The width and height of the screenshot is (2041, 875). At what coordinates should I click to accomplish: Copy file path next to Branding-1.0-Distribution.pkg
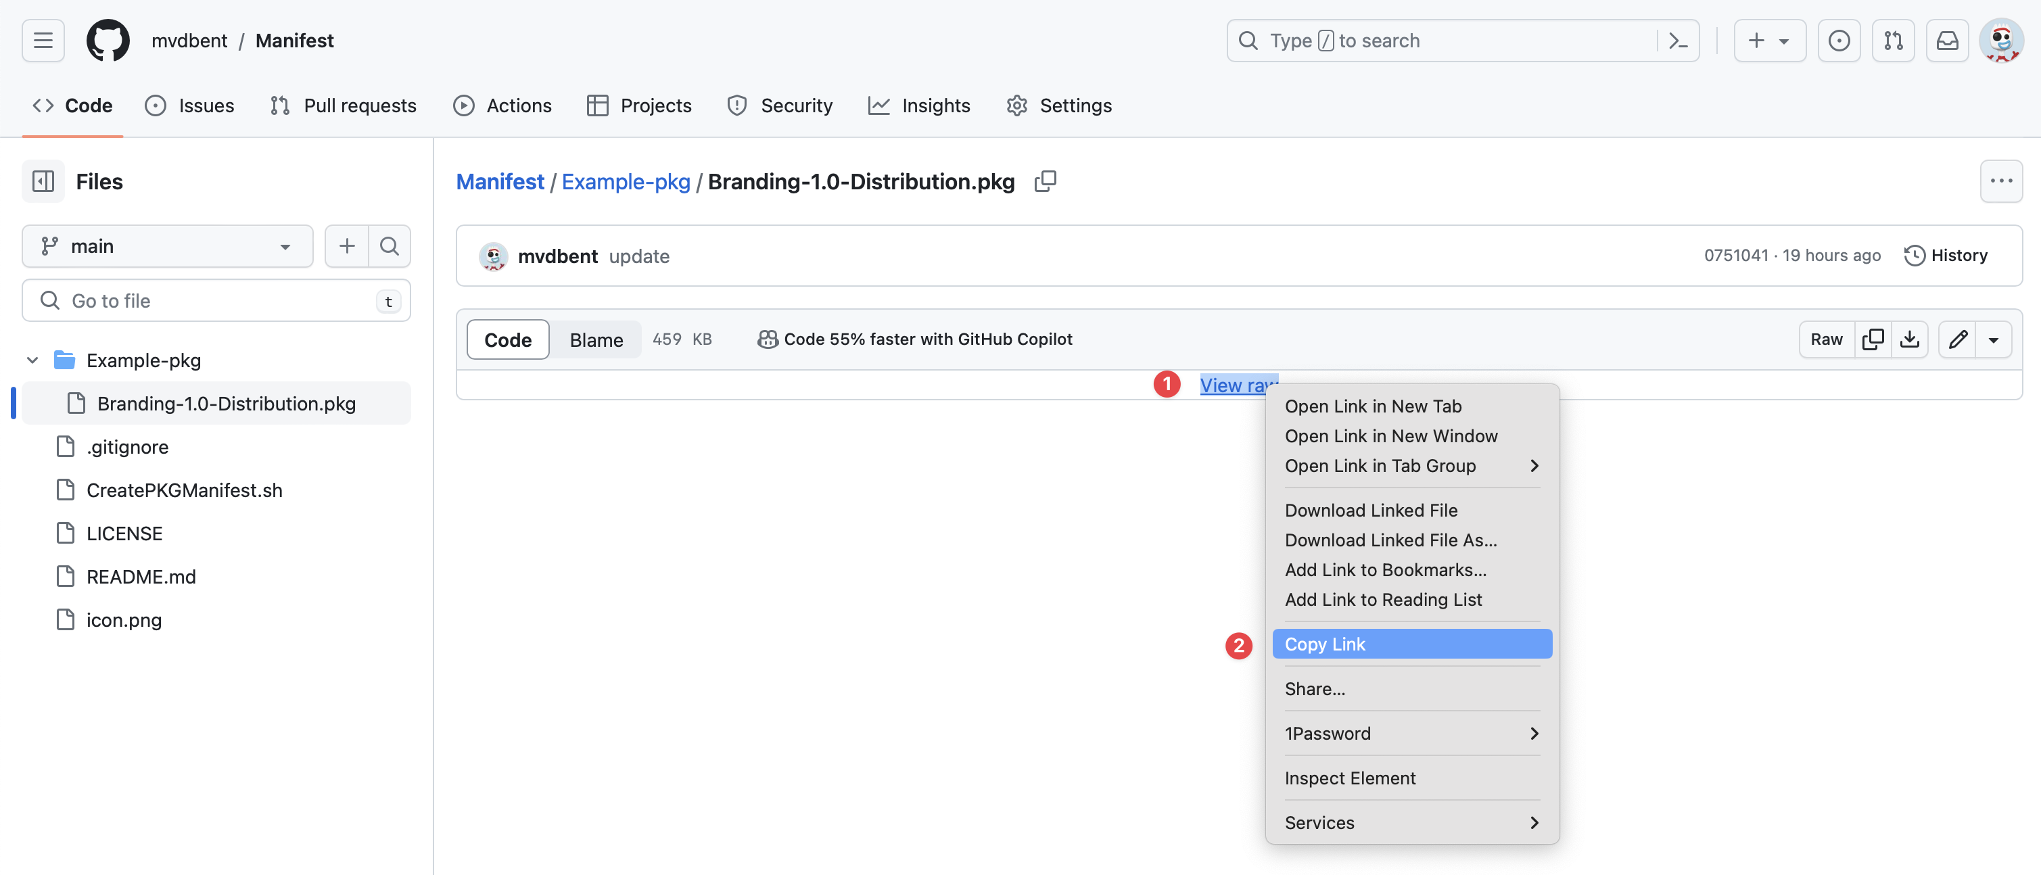tap(1045, 181)
